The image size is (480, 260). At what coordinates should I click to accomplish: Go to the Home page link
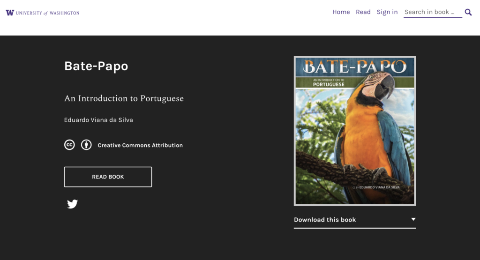pos(341,12)
